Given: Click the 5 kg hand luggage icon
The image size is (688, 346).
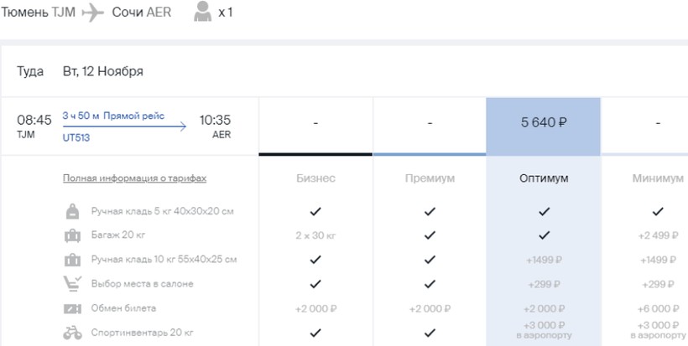Looking at the screenshot, I should pos(73,211).
